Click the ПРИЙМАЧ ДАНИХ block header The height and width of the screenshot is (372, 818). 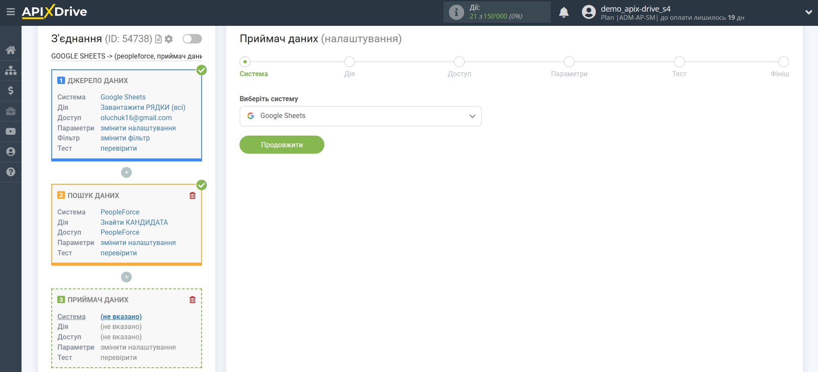(x=98, y=300)
